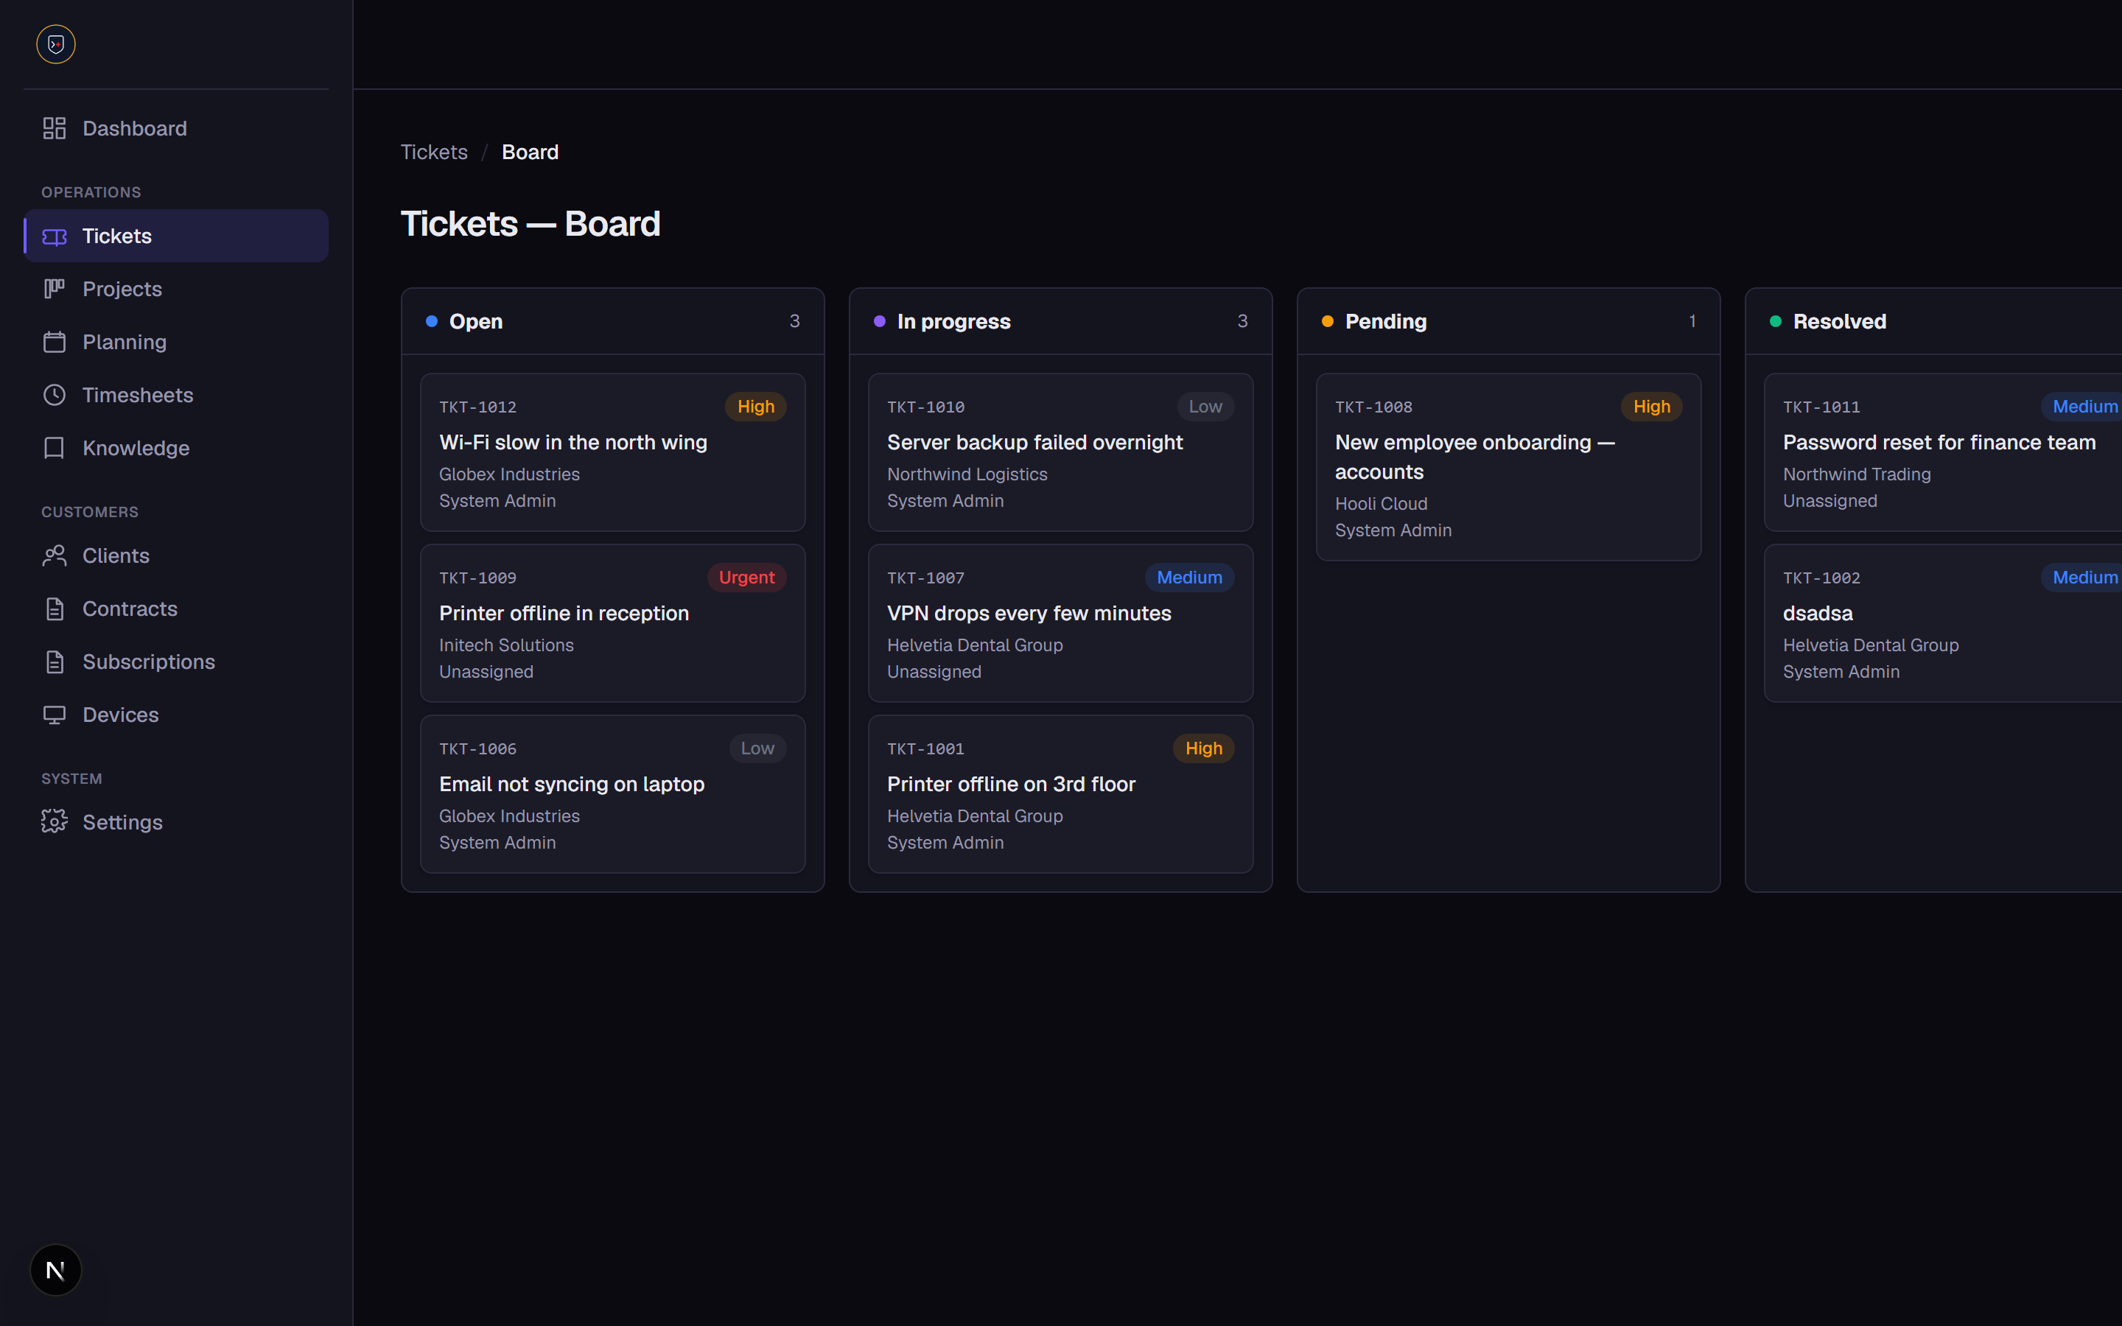Click the Tickets — Board page heading
The width and height of the screenshot is (2122, 1326).
(x=530, y=224)
